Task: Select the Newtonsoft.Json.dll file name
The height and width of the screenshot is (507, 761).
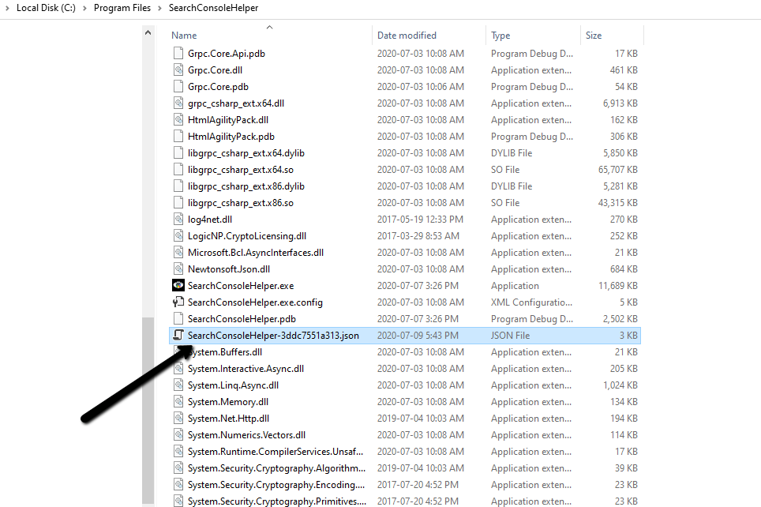Action: tap(229, 269)
